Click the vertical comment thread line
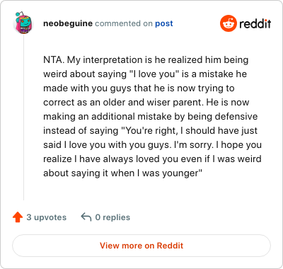Screen dimensions: 283x269 23,118
